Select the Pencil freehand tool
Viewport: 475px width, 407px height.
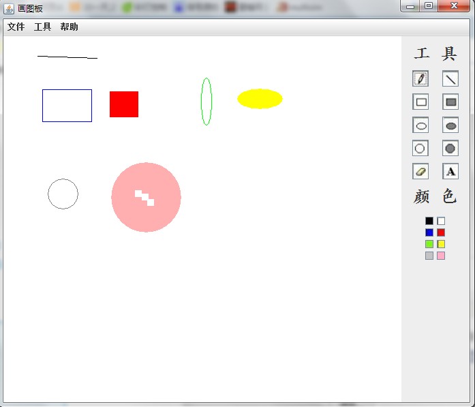[420, 78]
